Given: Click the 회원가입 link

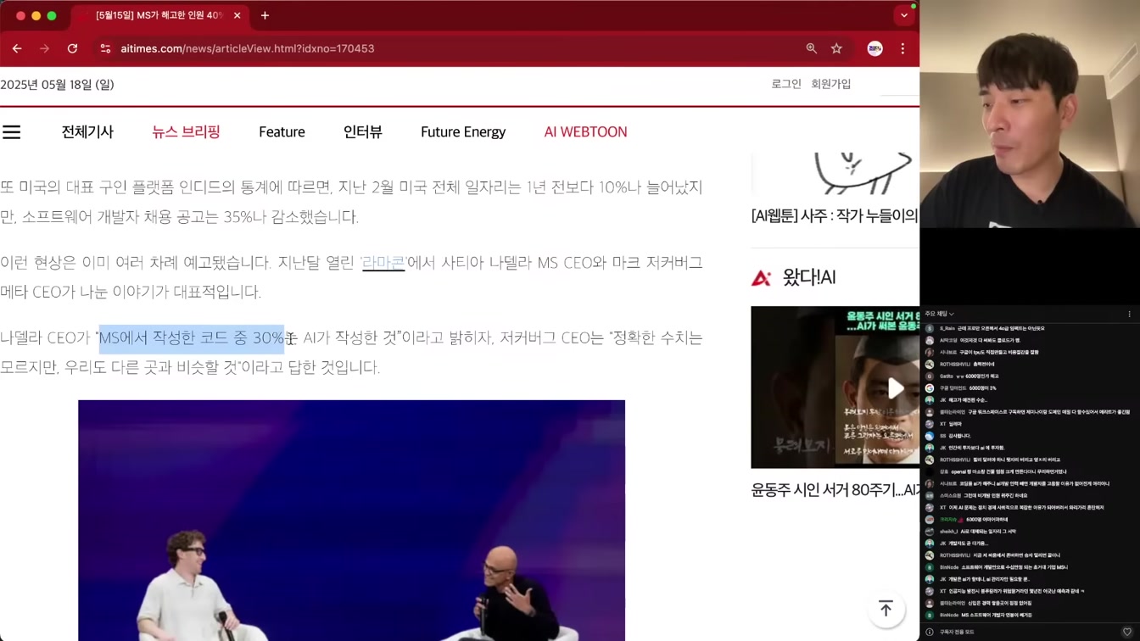Looking at the screenshot, I should point(830,84).
